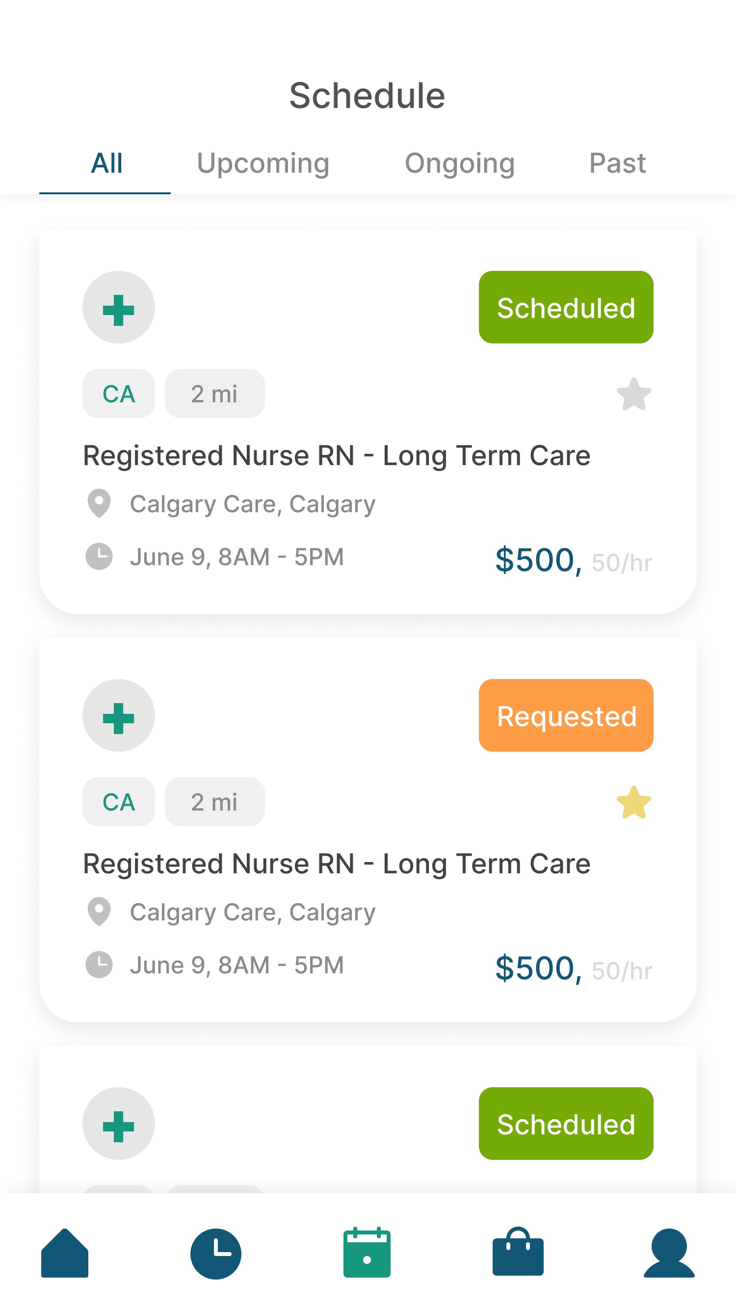Open the profile icon in bottom navigation
Viewport: 736px width, 1309px height.
pyautogui.click(x=668, y=1253)
